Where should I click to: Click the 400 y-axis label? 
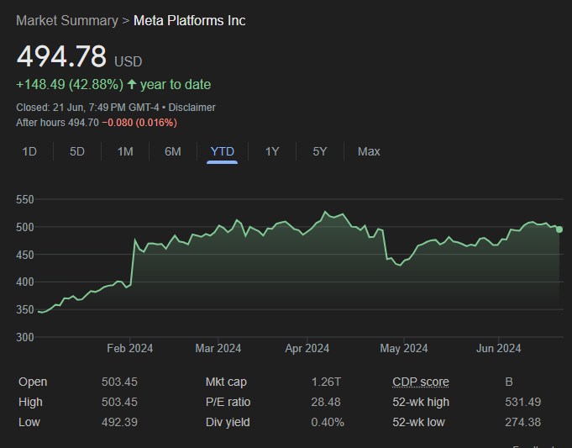25,282
